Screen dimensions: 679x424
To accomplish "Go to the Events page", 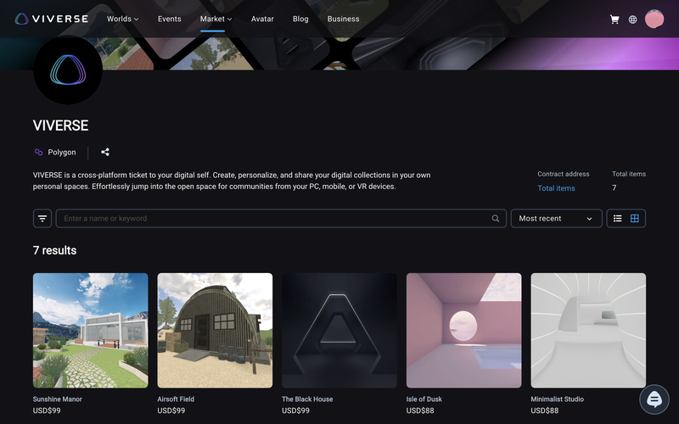I will pos(169,19).
